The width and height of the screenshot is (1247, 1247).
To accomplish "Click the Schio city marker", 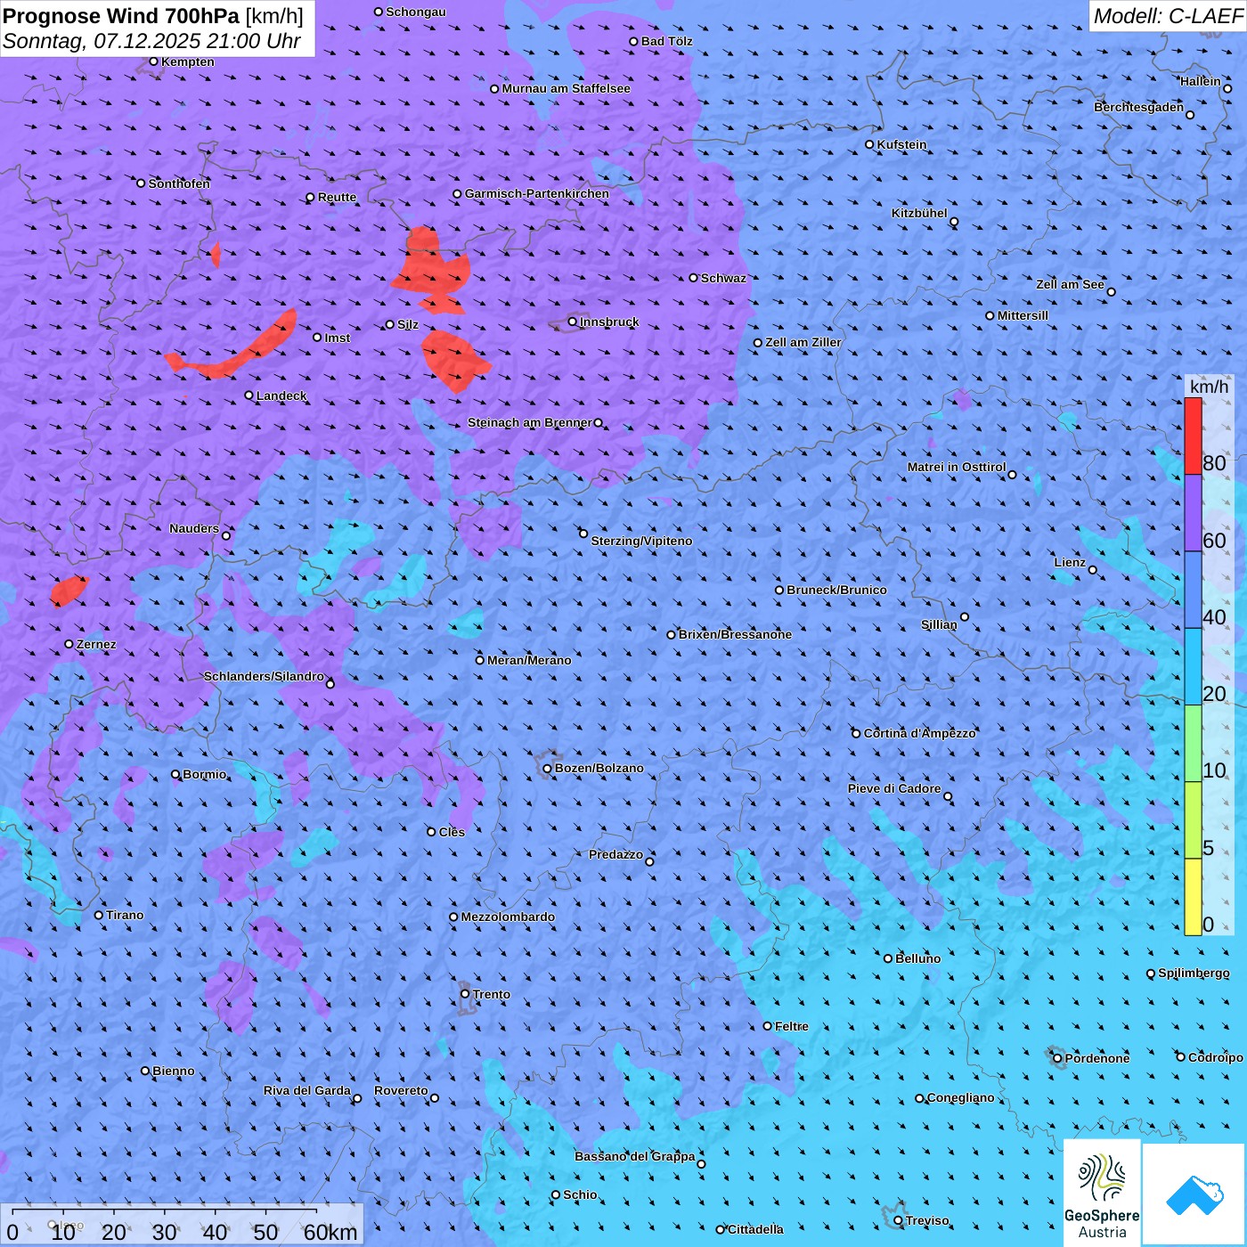I will coord(556,1194).
